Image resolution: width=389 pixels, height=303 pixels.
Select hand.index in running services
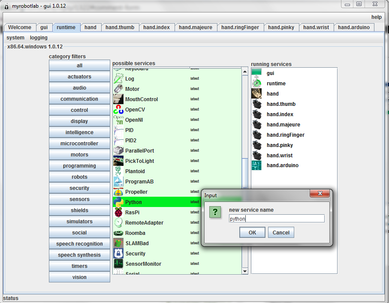click(x=280, y=114)
